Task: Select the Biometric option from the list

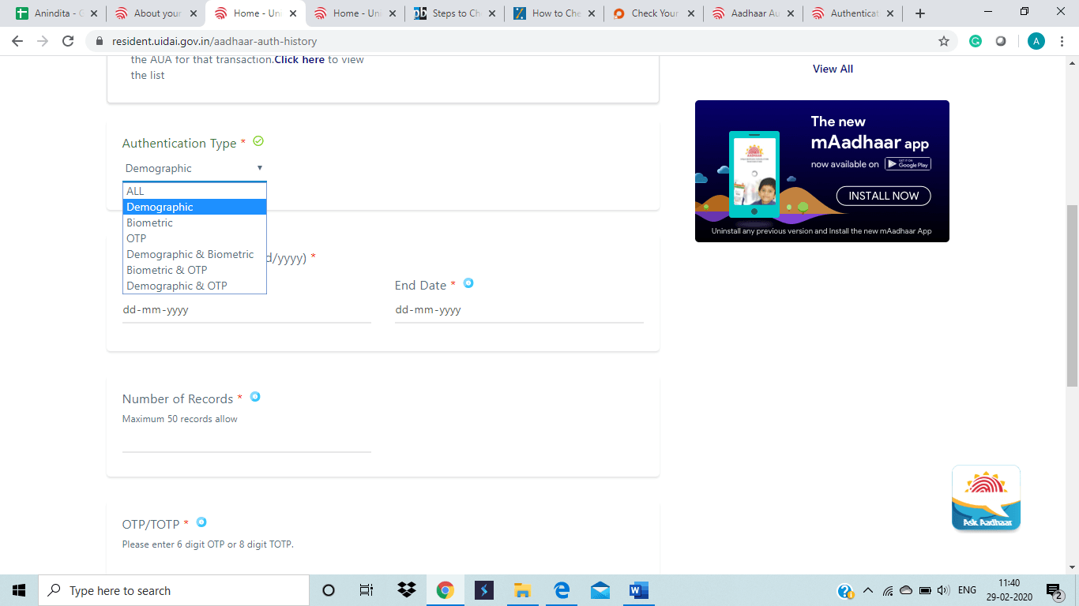Action: point(150,223)
